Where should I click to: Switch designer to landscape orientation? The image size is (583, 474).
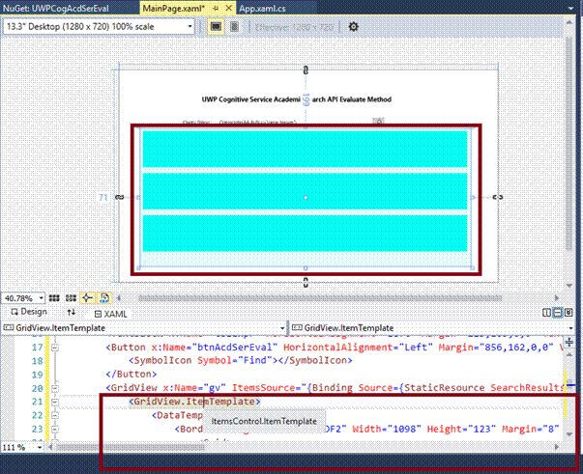tap(216, 26)
